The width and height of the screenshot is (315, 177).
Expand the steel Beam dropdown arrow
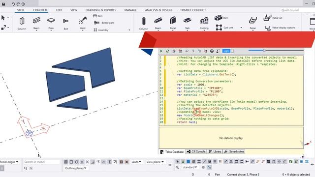36,30
